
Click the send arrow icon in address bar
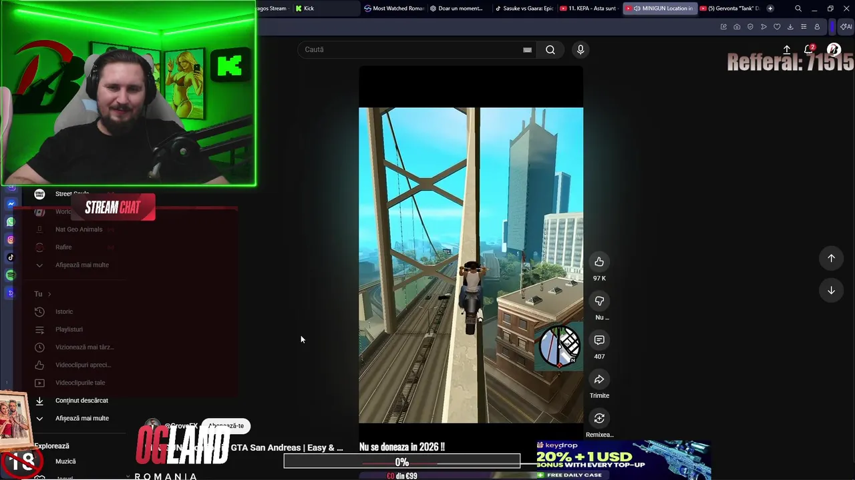(x=763, y=27)
